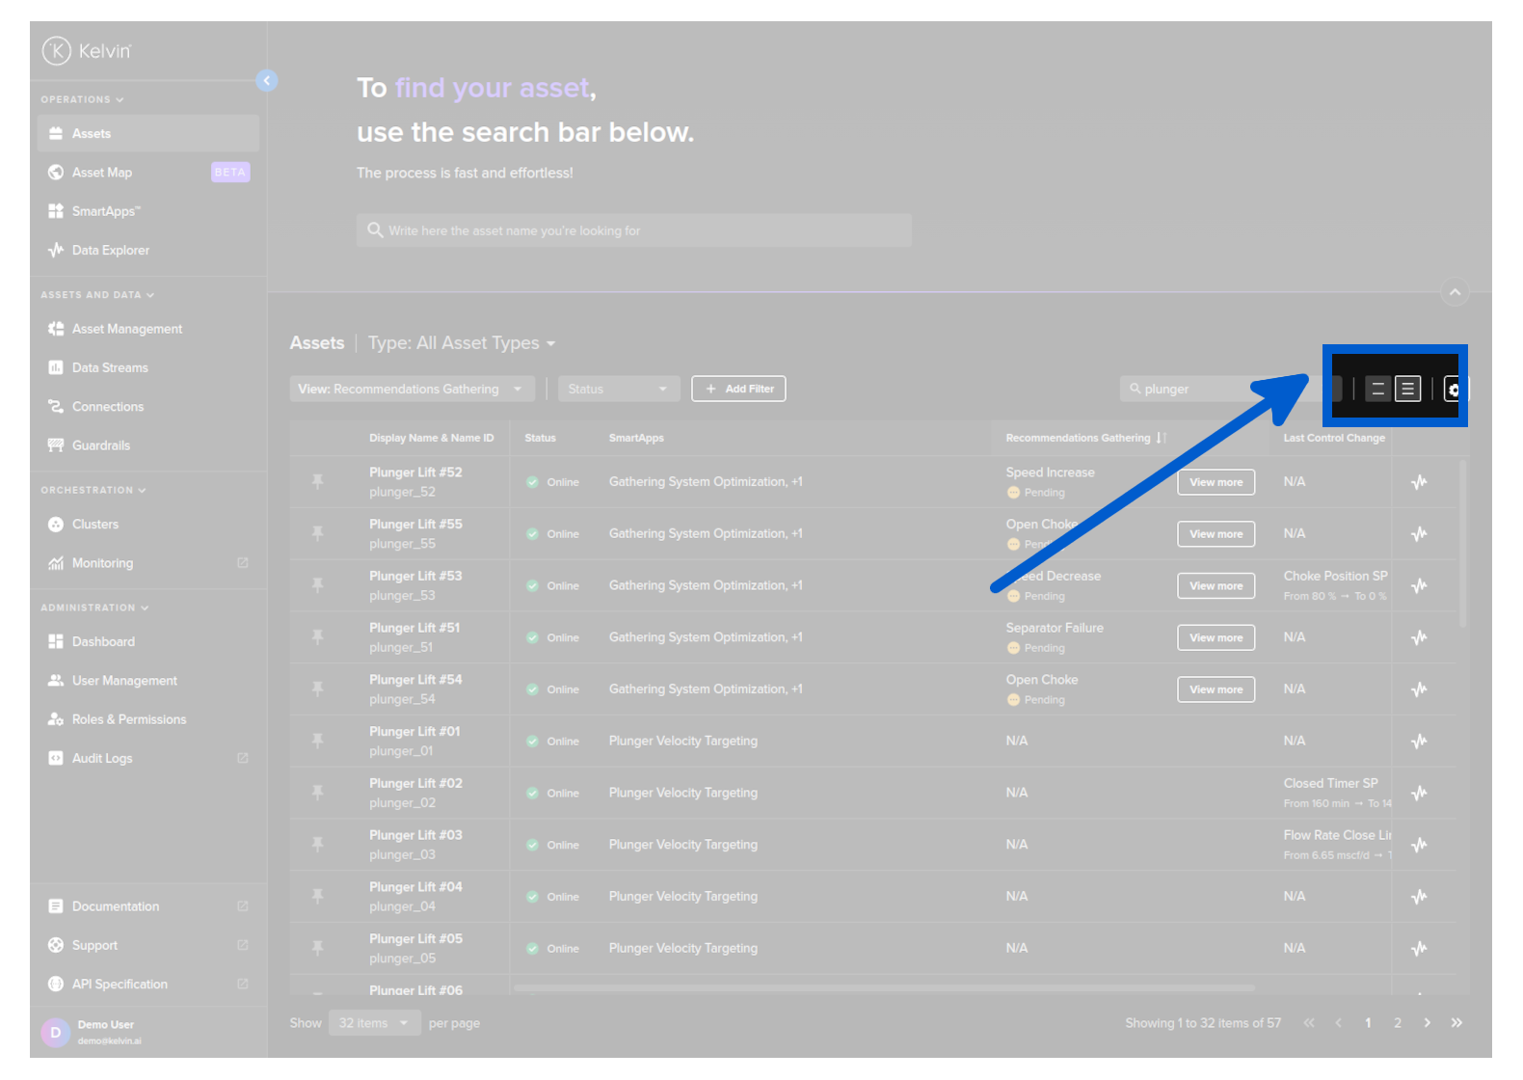The image size is (1523, 1080).
Task: Click table settings gear icon
Action: [1453, 390]
